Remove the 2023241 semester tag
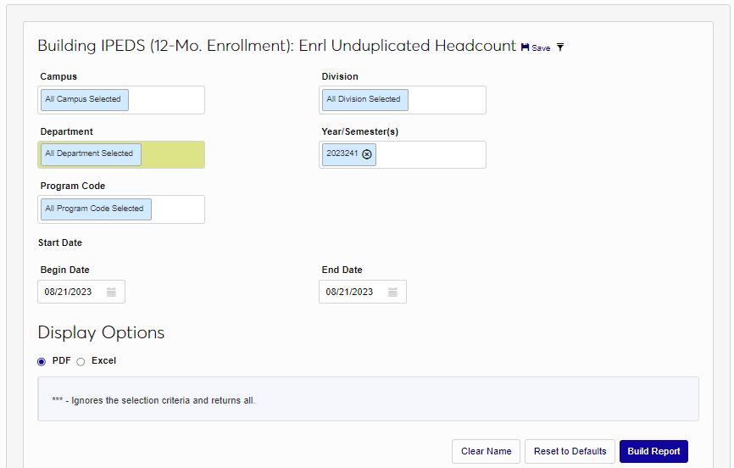 click(x=367, y=154)
